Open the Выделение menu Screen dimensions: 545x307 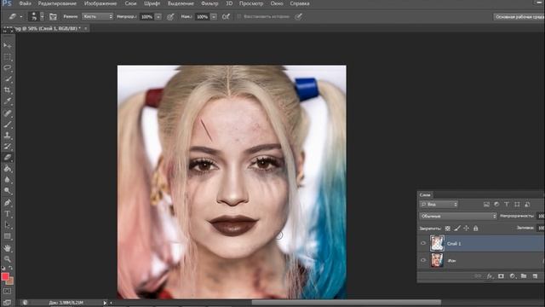tap(181, 3)
